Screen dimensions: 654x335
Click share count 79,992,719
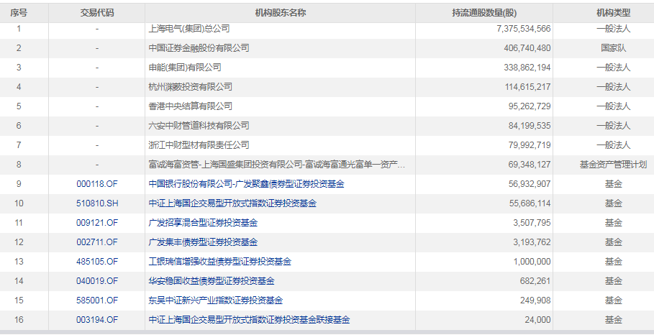530,145
